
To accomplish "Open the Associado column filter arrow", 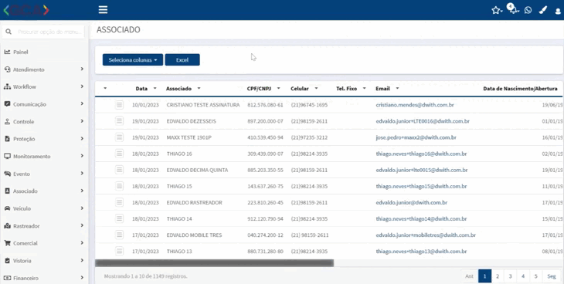I will pos(199,89).
